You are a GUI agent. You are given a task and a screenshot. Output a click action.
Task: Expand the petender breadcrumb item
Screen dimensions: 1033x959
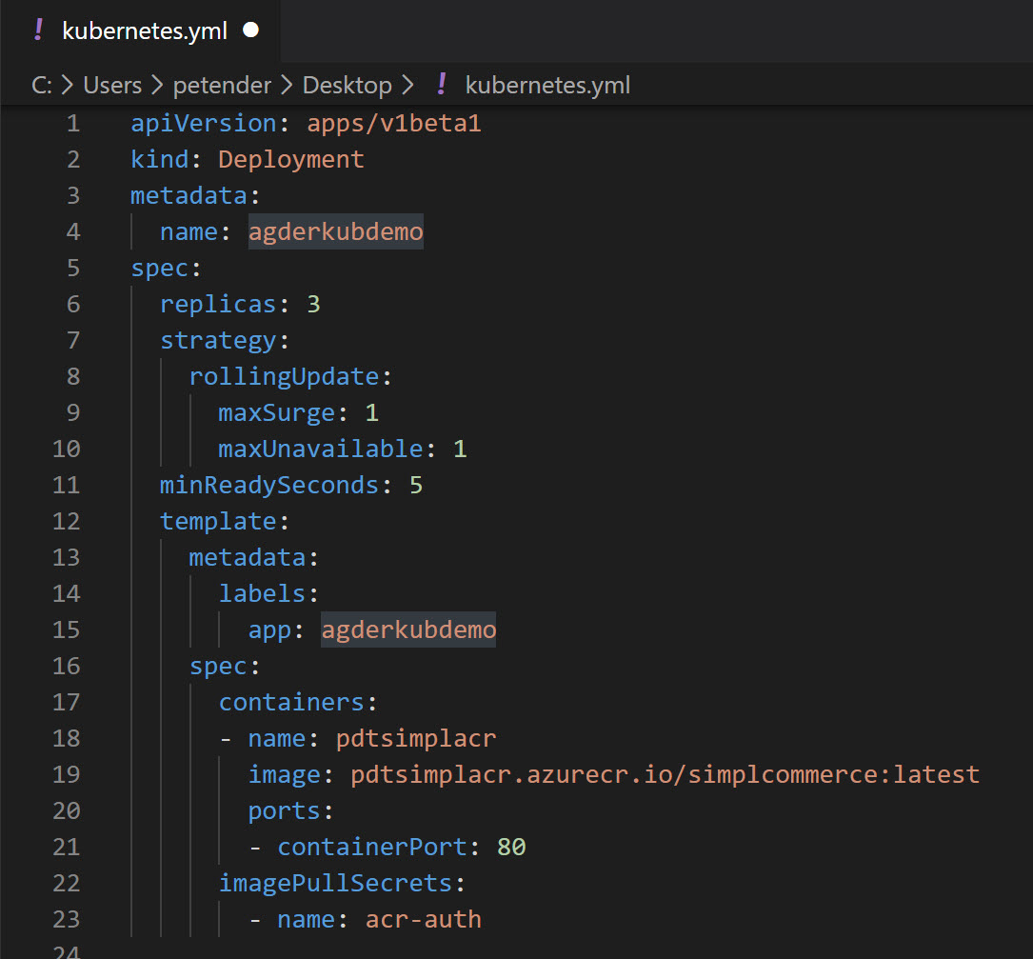click(222, 85)
